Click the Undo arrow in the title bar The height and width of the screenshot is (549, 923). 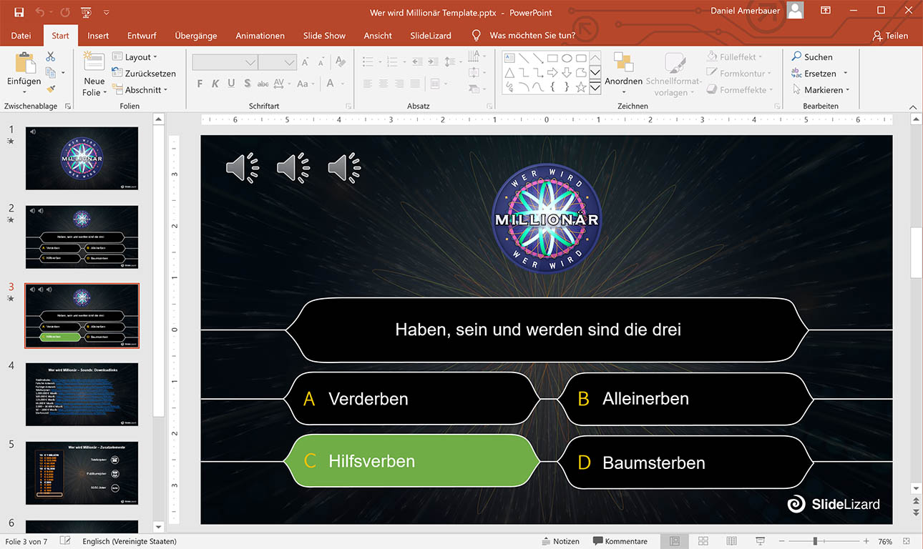tap(39, 12)
